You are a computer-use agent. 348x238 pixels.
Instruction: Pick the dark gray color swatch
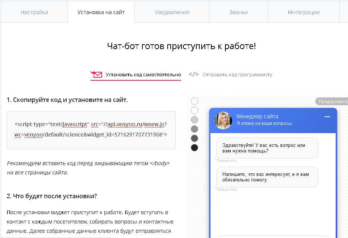194,138
